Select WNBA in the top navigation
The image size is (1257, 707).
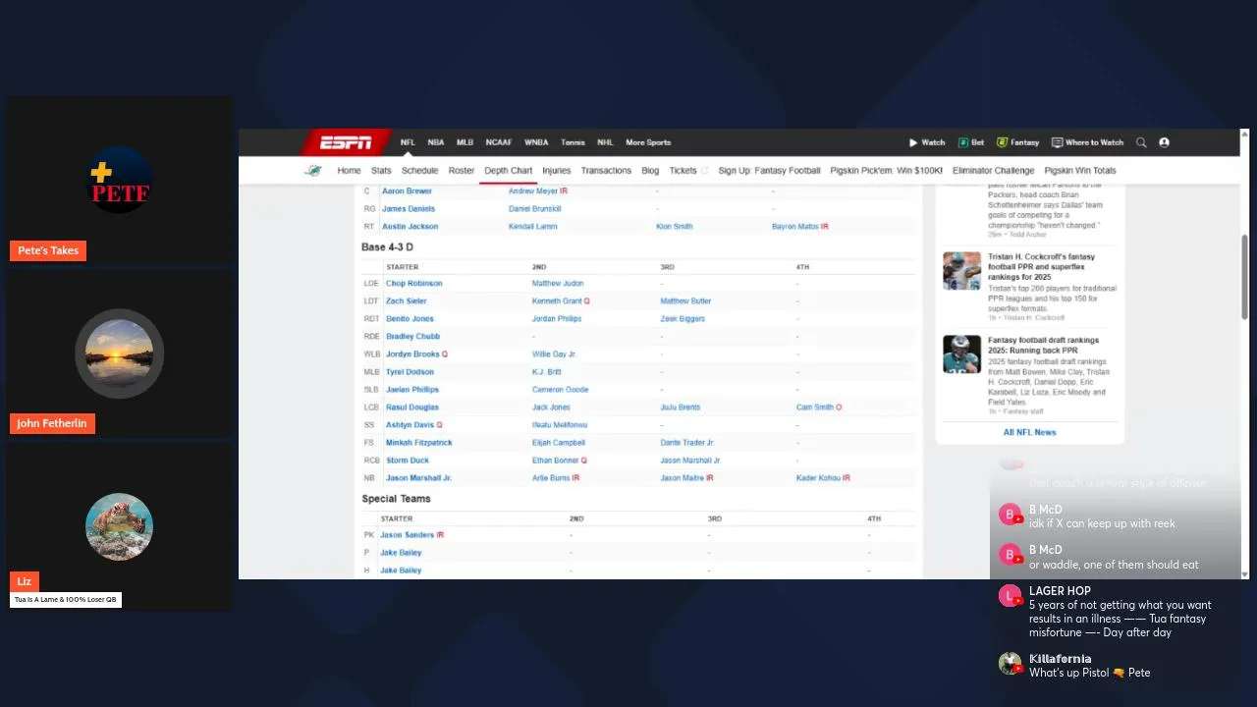(x=536, y=142)
